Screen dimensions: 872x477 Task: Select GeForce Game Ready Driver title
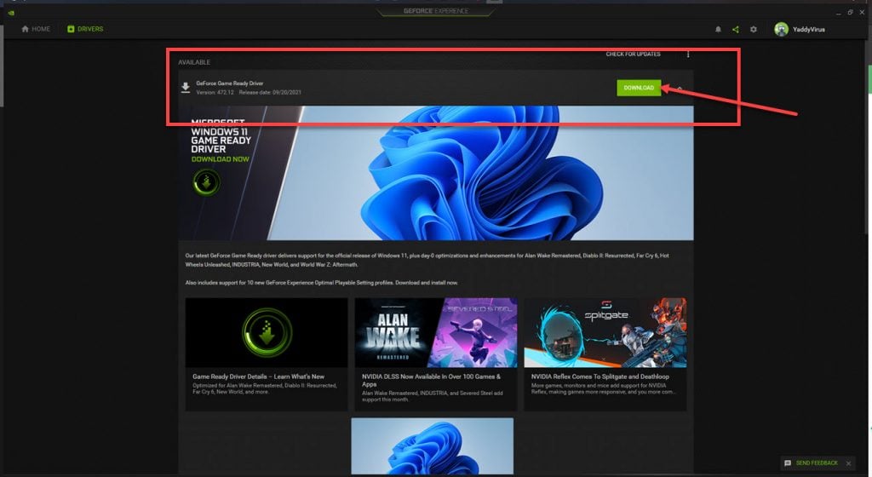click(x=230, y=83)
